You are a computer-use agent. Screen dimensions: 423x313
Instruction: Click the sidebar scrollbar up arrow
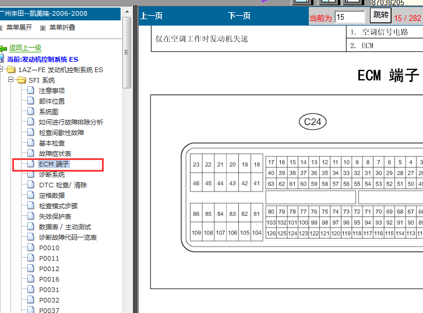[x=127, y=12]
